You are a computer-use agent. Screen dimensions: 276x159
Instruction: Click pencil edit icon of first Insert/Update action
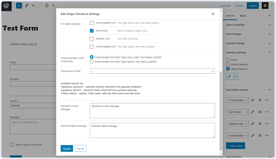(253, 100)
